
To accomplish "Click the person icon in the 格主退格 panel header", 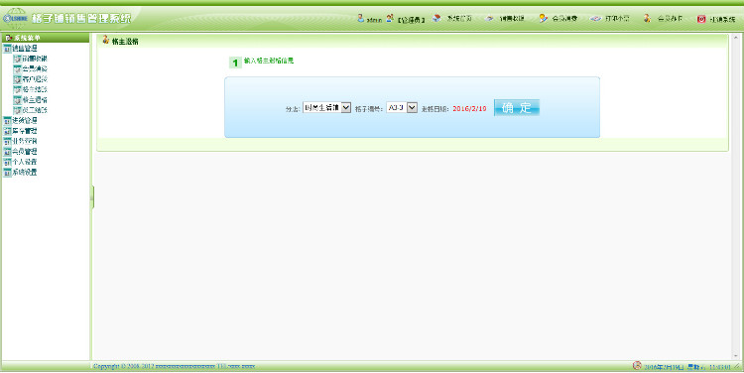I will [x=106, y=40].
